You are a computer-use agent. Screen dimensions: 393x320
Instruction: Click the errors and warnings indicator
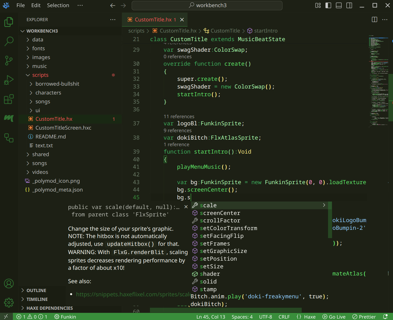[x=29, y=317]
